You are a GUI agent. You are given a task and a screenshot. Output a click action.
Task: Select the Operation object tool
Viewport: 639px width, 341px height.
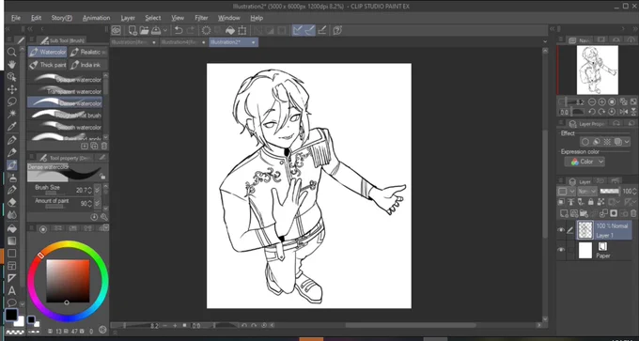[12, 77]
